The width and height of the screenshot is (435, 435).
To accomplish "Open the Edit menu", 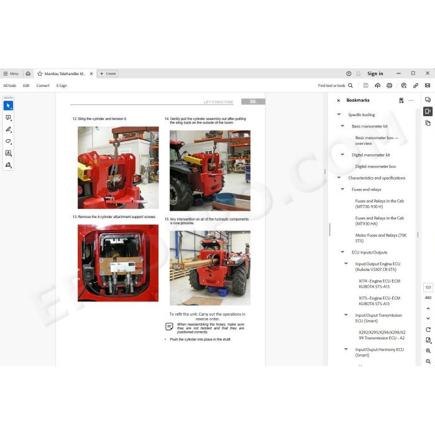I will click(x=26, y=86).
